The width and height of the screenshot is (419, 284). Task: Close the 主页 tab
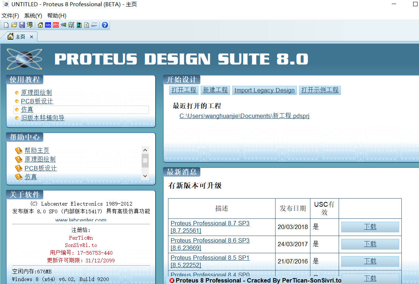[x=32, y=37]
